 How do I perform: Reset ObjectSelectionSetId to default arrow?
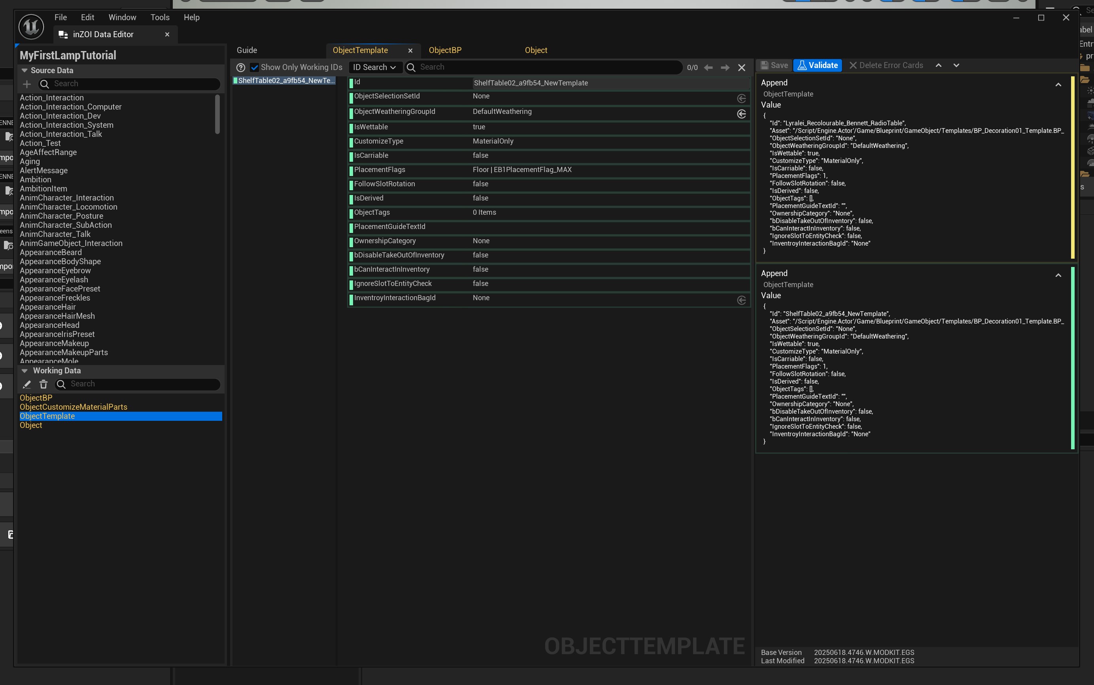[742, 98]
